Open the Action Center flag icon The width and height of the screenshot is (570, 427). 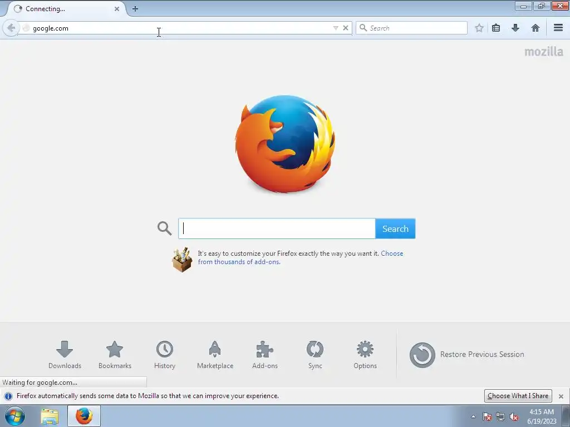pos(487,416)
